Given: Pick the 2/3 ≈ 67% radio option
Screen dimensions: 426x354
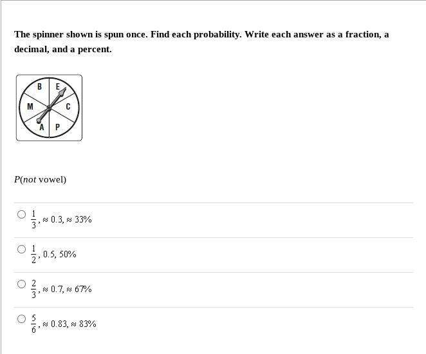Looking at the screenshot, I should (21, 284).
